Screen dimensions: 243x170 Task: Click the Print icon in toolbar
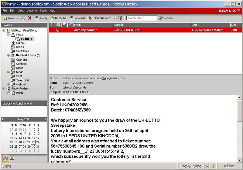click(23, 18)
